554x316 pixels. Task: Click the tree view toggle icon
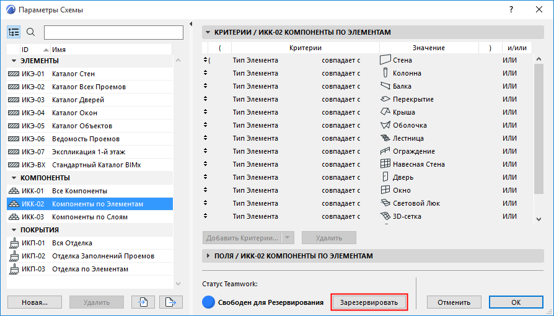pyautogui.click(x=14, y=32)
